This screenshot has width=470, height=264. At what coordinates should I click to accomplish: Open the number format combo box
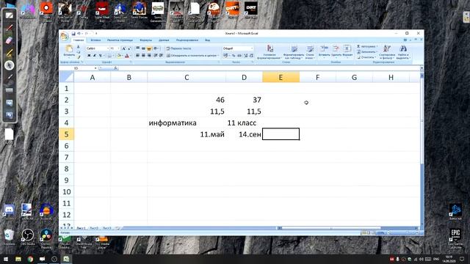[x=238, y=48]
